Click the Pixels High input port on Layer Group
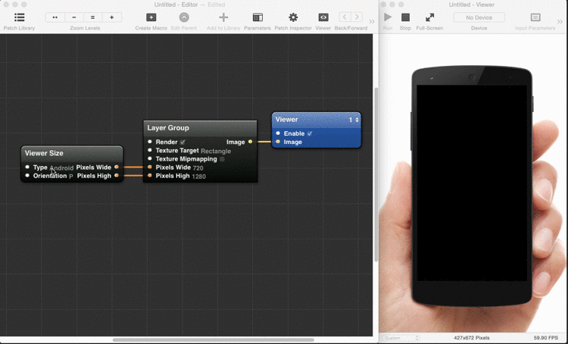 click(150, 176)
